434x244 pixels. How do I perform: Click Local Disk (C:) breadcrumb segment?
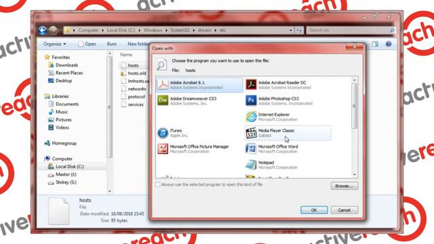point(121,30)
